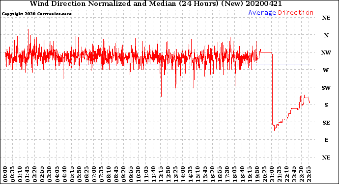Image resolution: width=339 pixels, height=184 pixels.
Task: Select the 00:00 time axis label
Action: pos(5,174)
